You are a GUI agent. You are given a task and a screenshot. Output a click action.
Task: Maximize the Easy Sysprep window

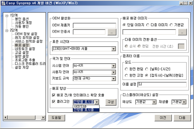click(186, 3)
